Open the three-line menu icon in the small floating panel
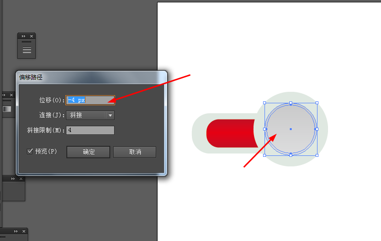The image size is (381, 241). click(27, 50)
